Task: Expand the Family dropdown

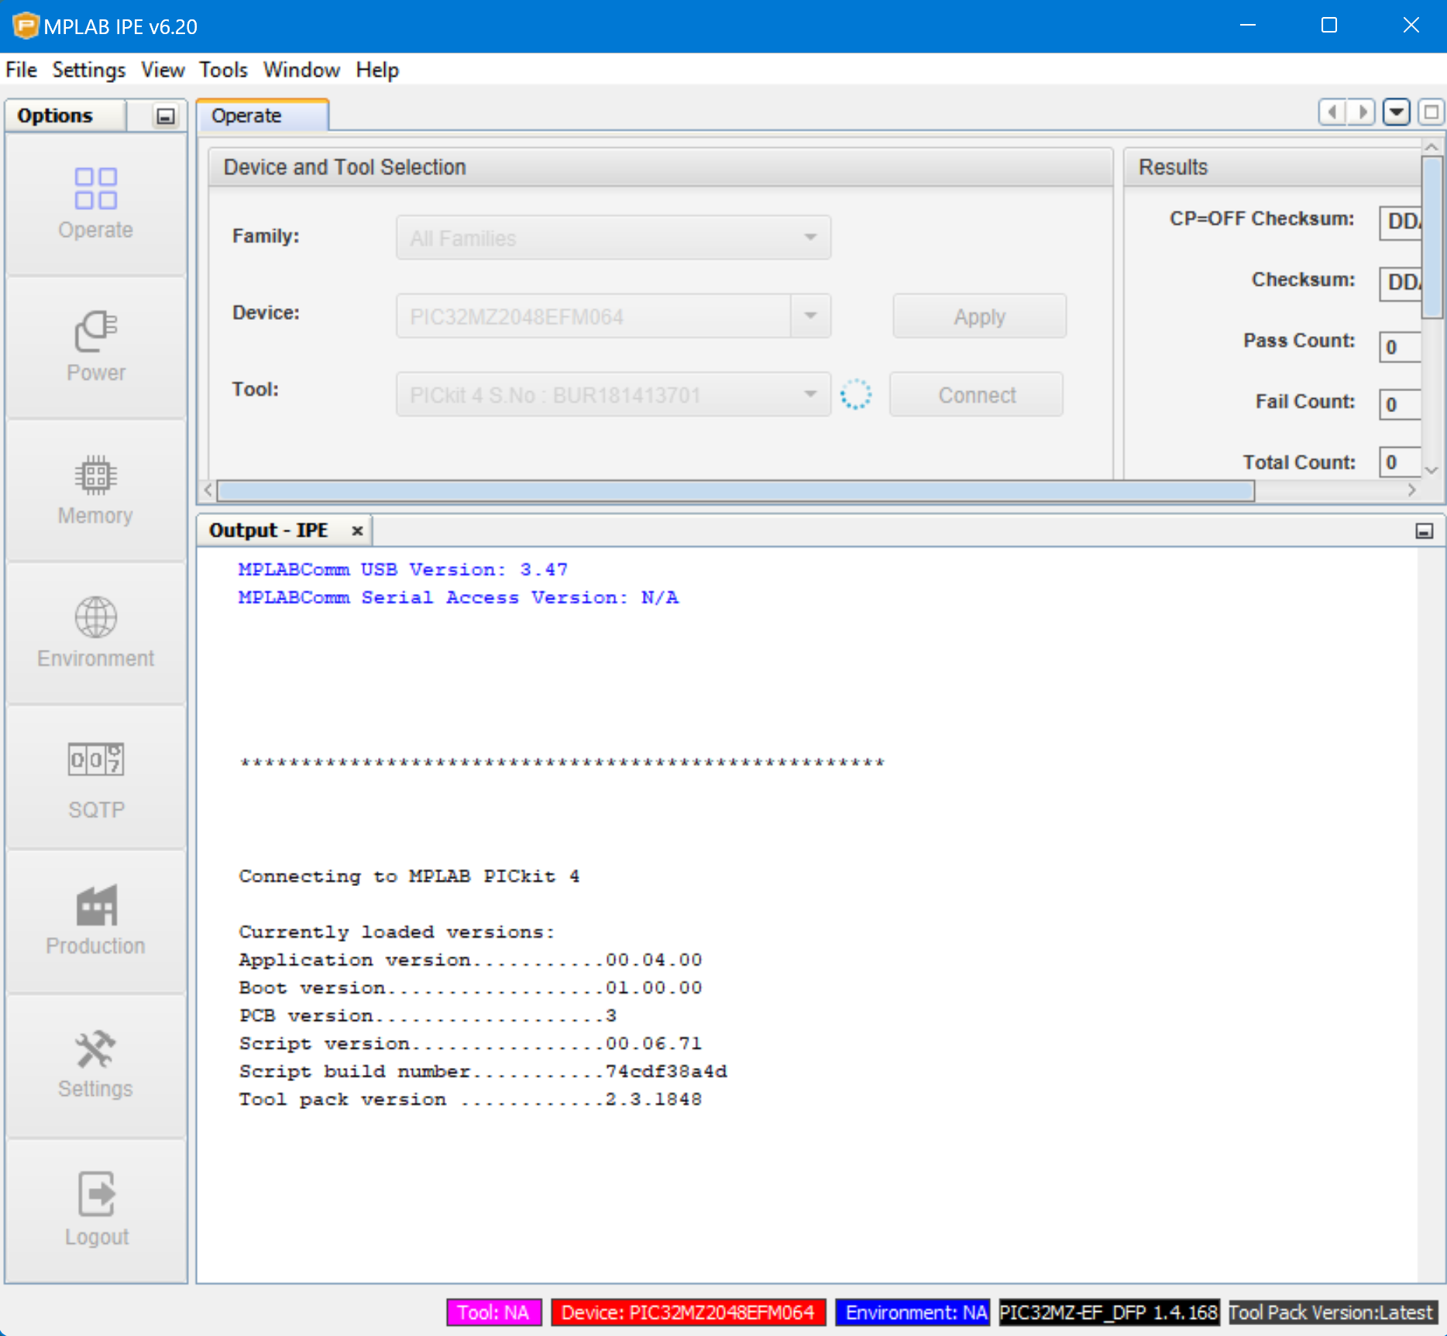Action: click(810, 238)
